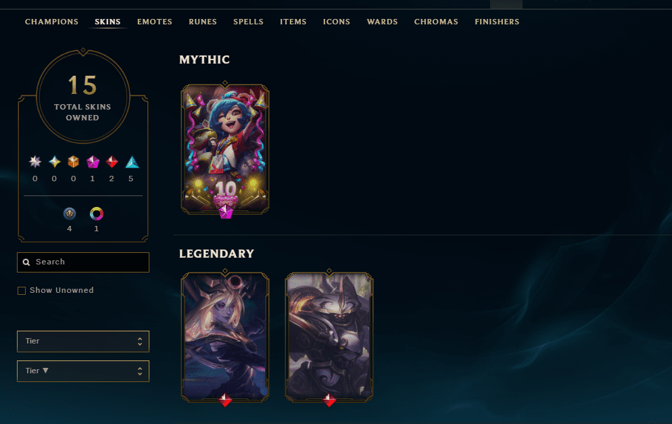Click the Ultimate tier star icon
672x424 pixels.
(x=35, y=162)
